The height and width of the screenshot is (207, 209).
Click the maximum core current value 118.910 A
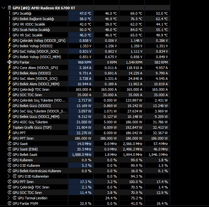pos(134,68)
